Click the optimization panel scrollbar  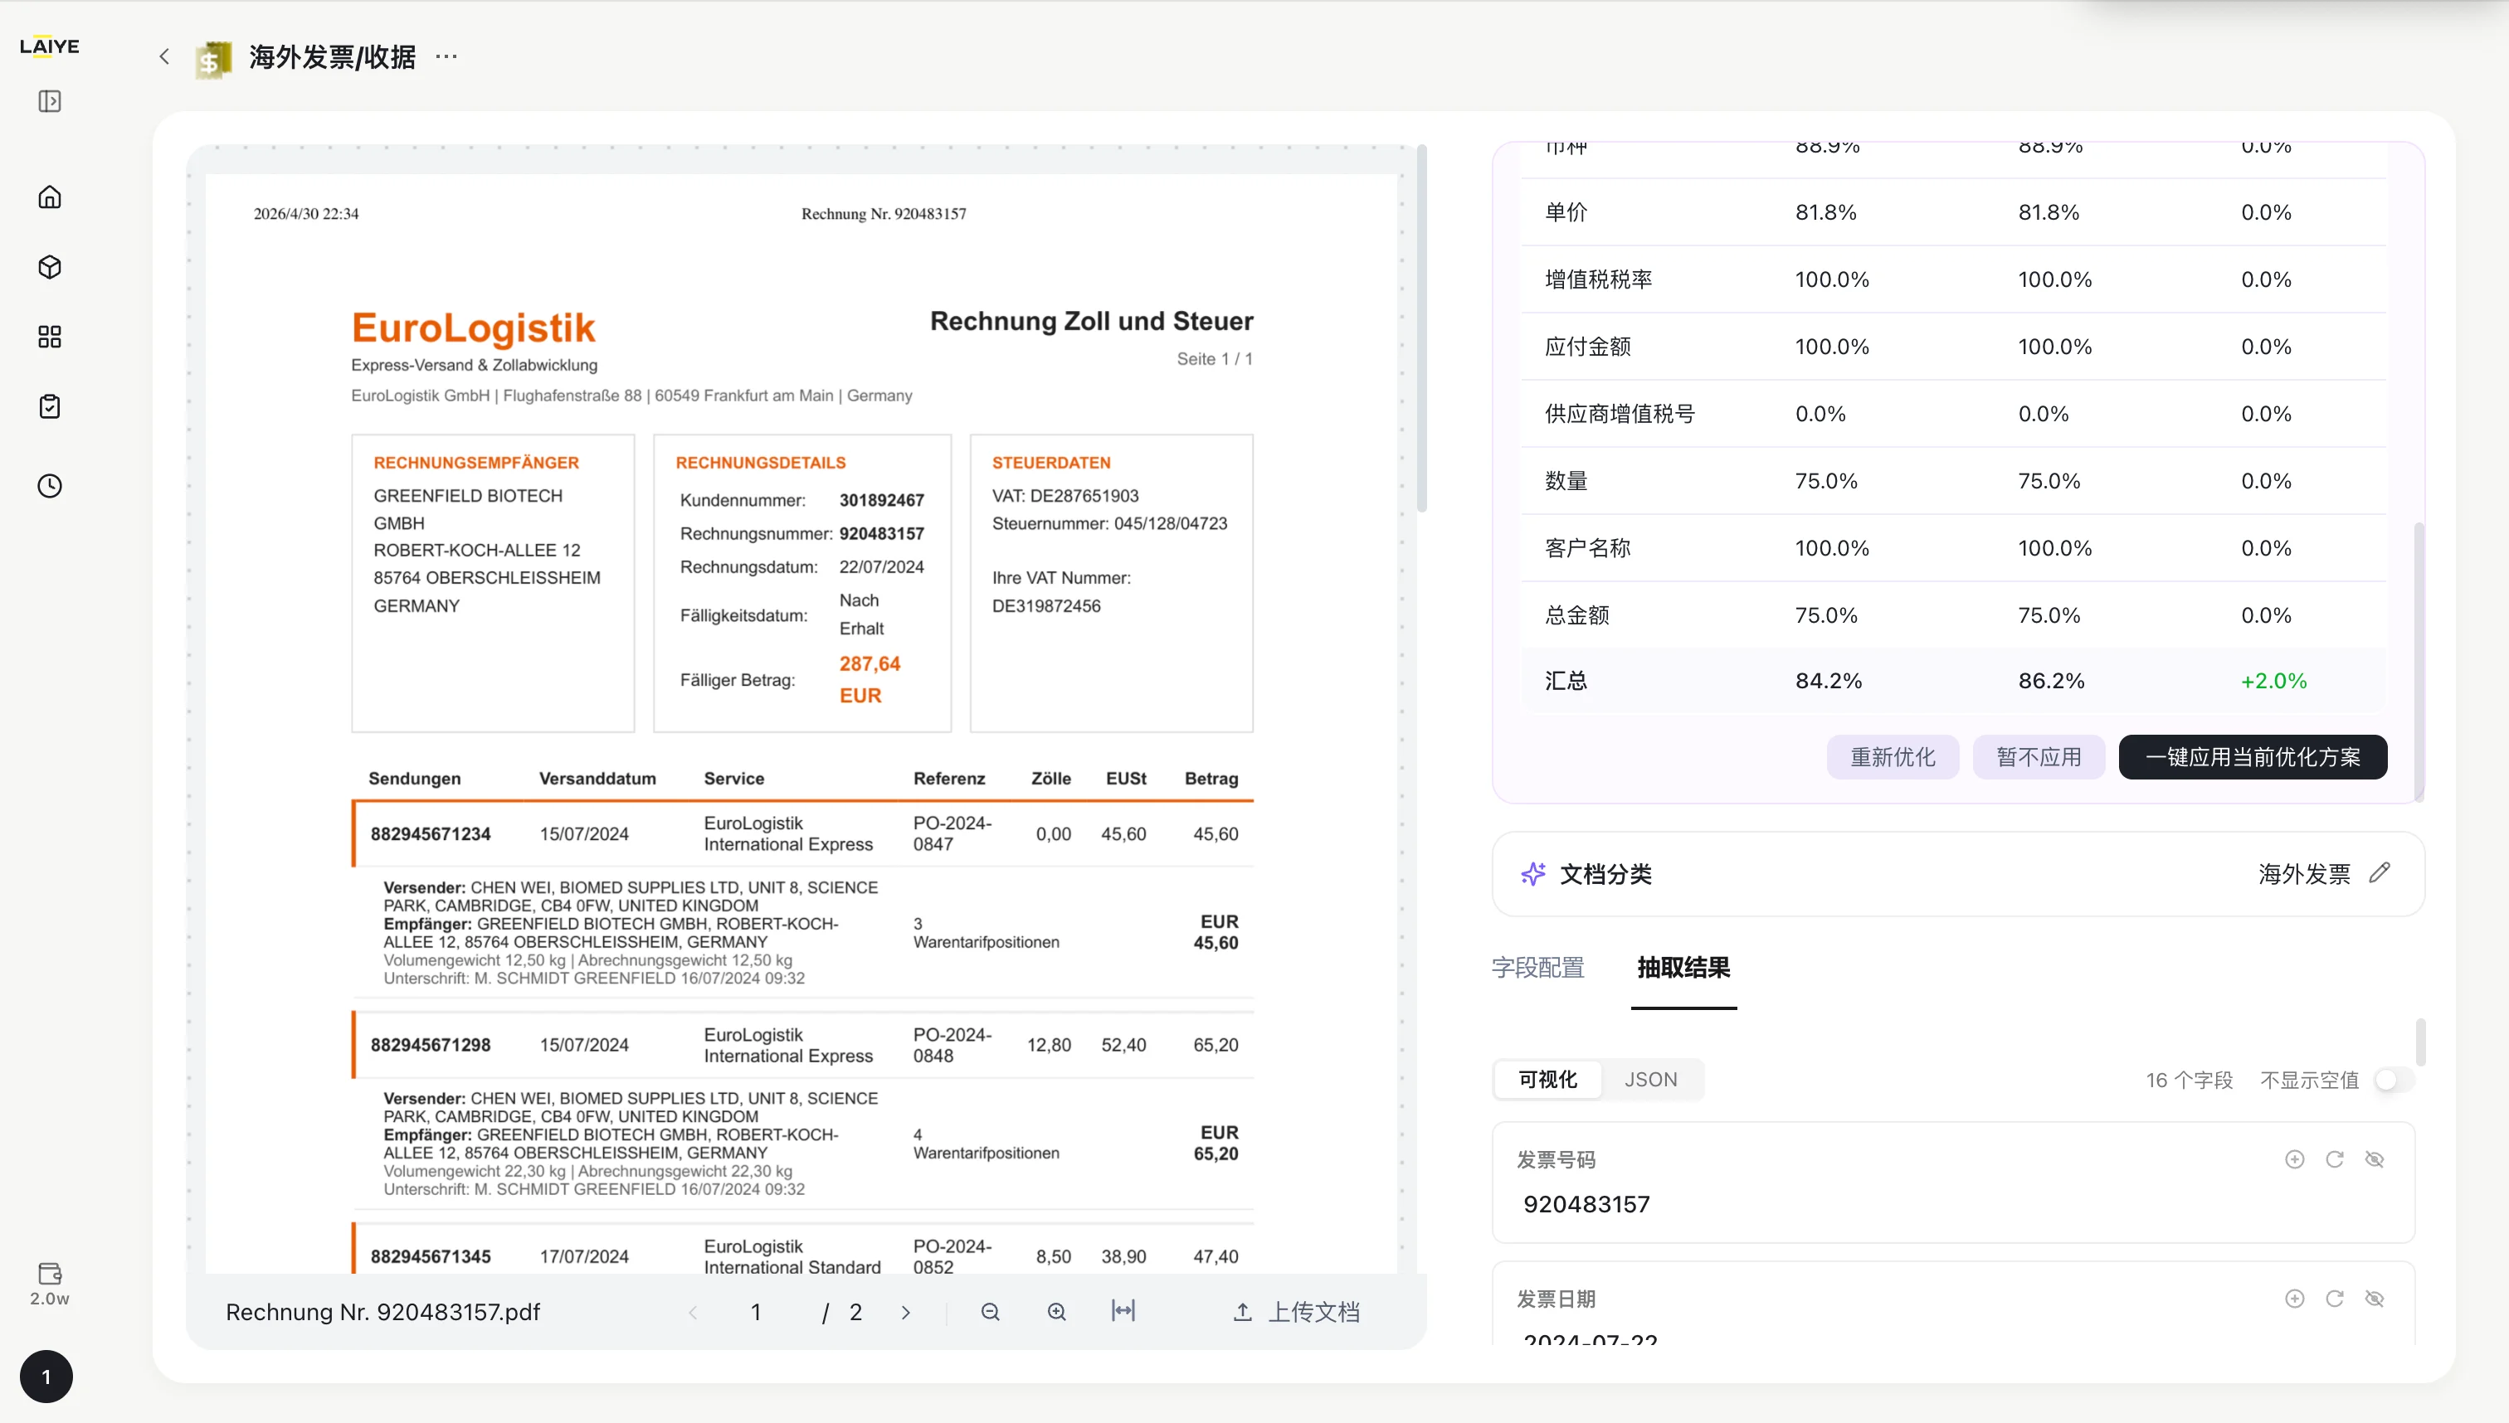pos(2419,662)
